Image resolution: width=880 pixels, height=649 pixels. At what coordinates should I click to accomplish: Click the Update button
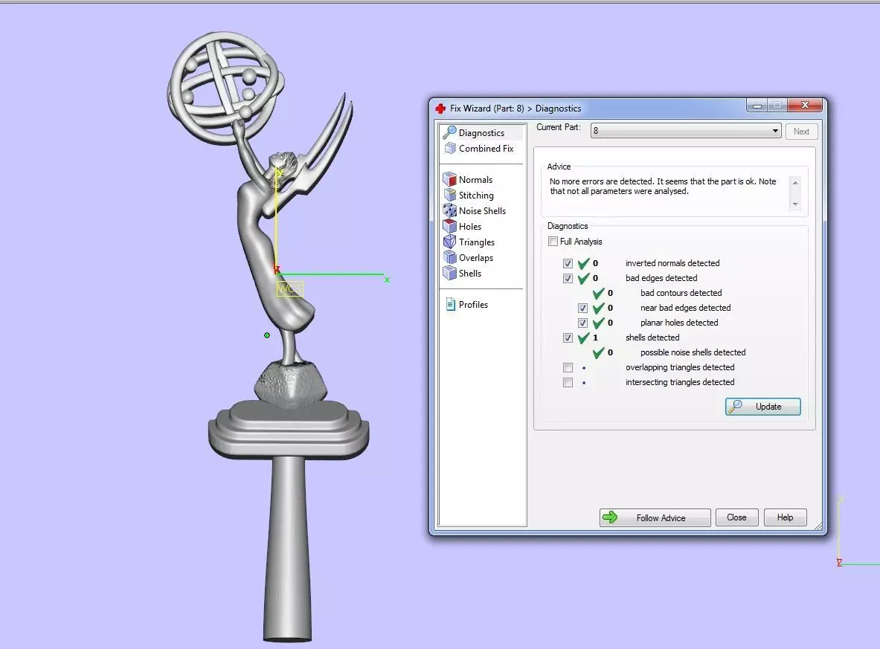tap(762, 407)
